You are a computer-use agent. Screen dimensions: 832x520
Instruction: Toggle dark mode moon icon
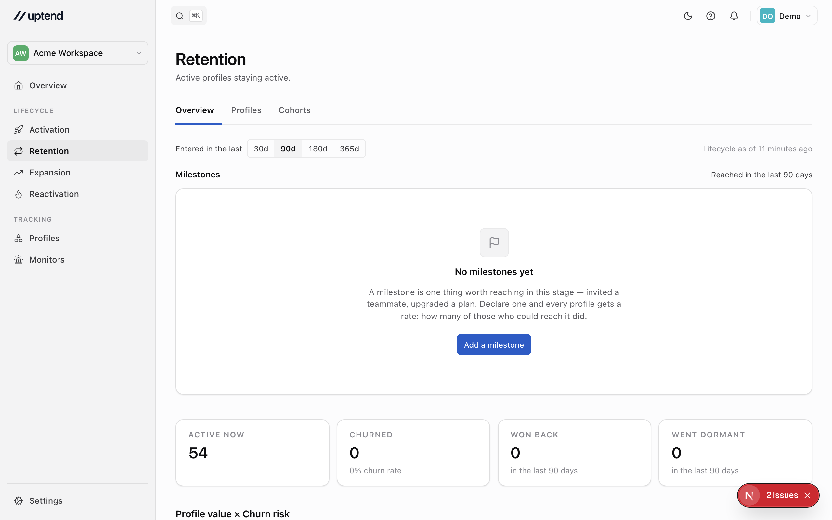click(x=688, y=16)
